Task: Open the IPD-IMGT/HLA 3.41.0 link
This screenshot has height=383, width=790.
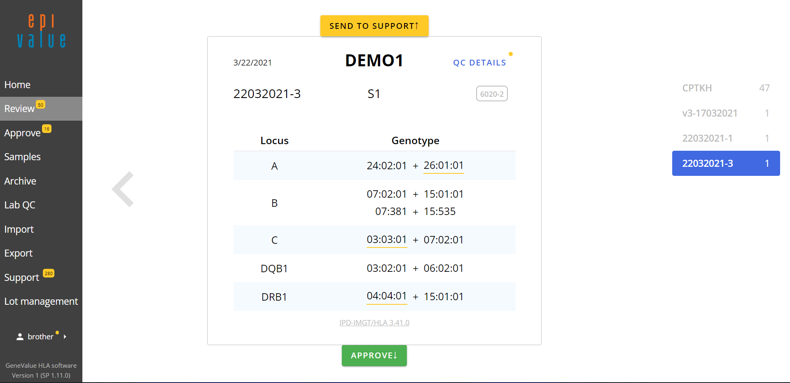Action: click(x=374, y=323)
